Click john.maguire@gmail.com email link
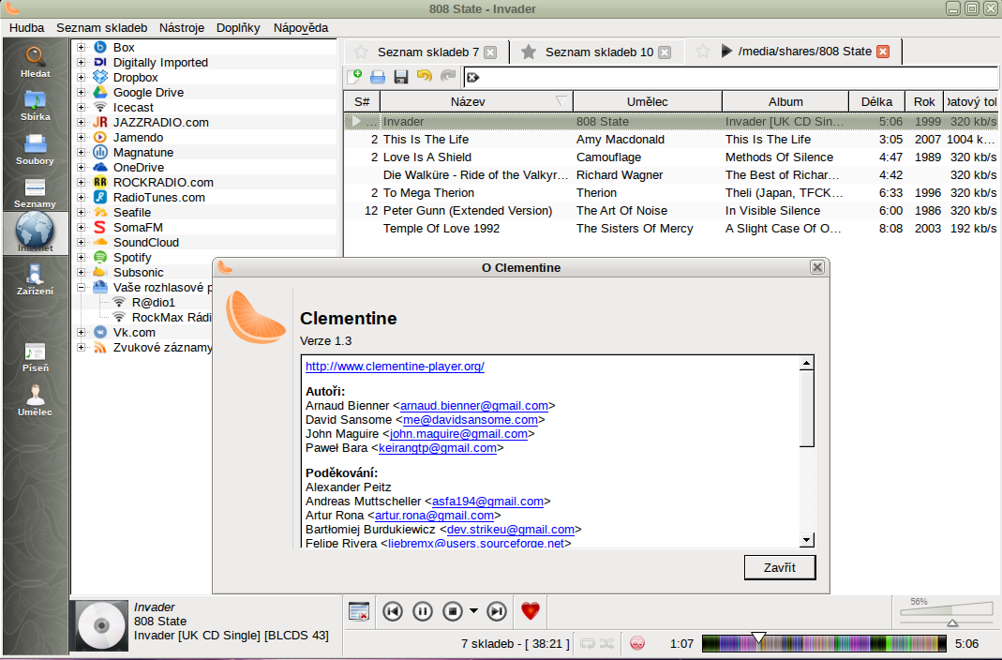 459,434
